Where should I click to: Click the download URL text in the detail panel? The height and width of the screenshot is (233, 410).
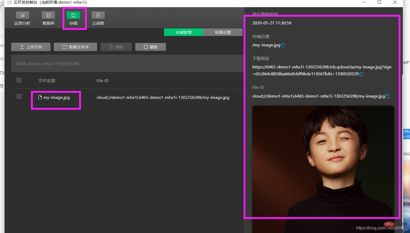[x=322, y=71]
